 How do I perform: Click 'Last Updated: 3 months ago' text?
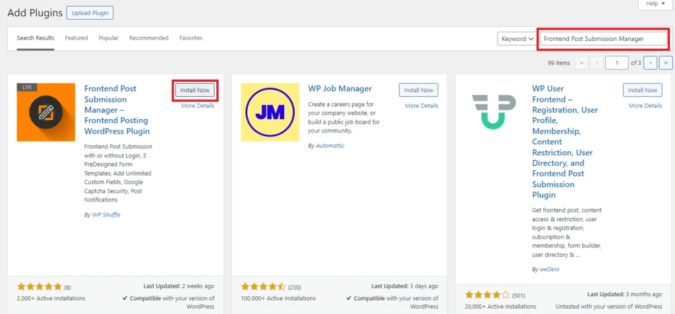point(625,295)
